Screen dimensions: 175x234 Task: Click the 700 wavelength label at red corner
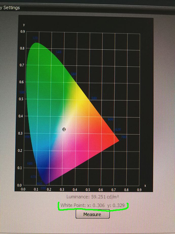(x=124, y=137)
